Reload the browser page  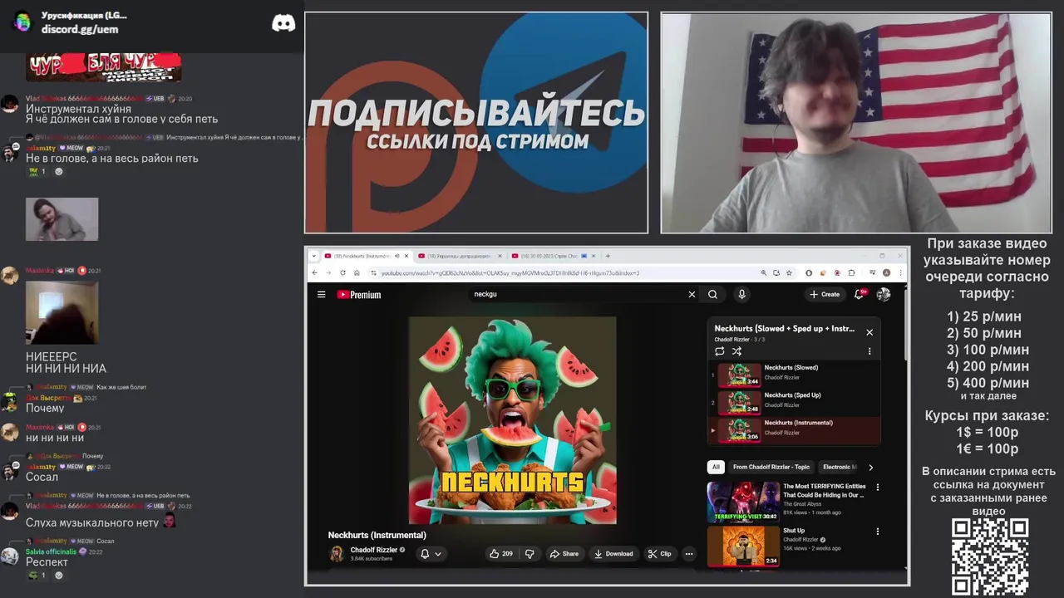pyautogui.click(x=342, y=272)
